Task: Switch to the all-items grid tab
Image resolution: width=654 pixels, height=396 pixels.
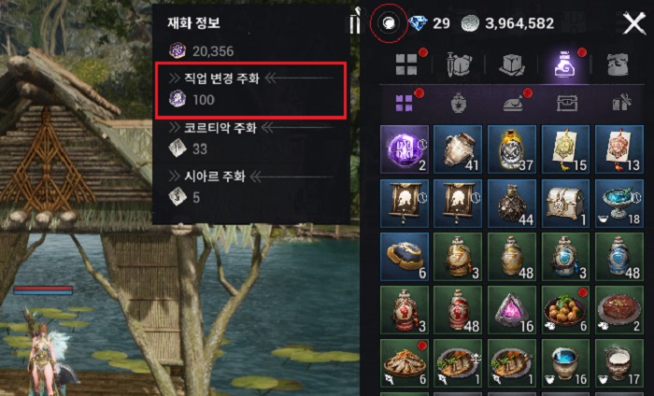Action: click(406, 64)
